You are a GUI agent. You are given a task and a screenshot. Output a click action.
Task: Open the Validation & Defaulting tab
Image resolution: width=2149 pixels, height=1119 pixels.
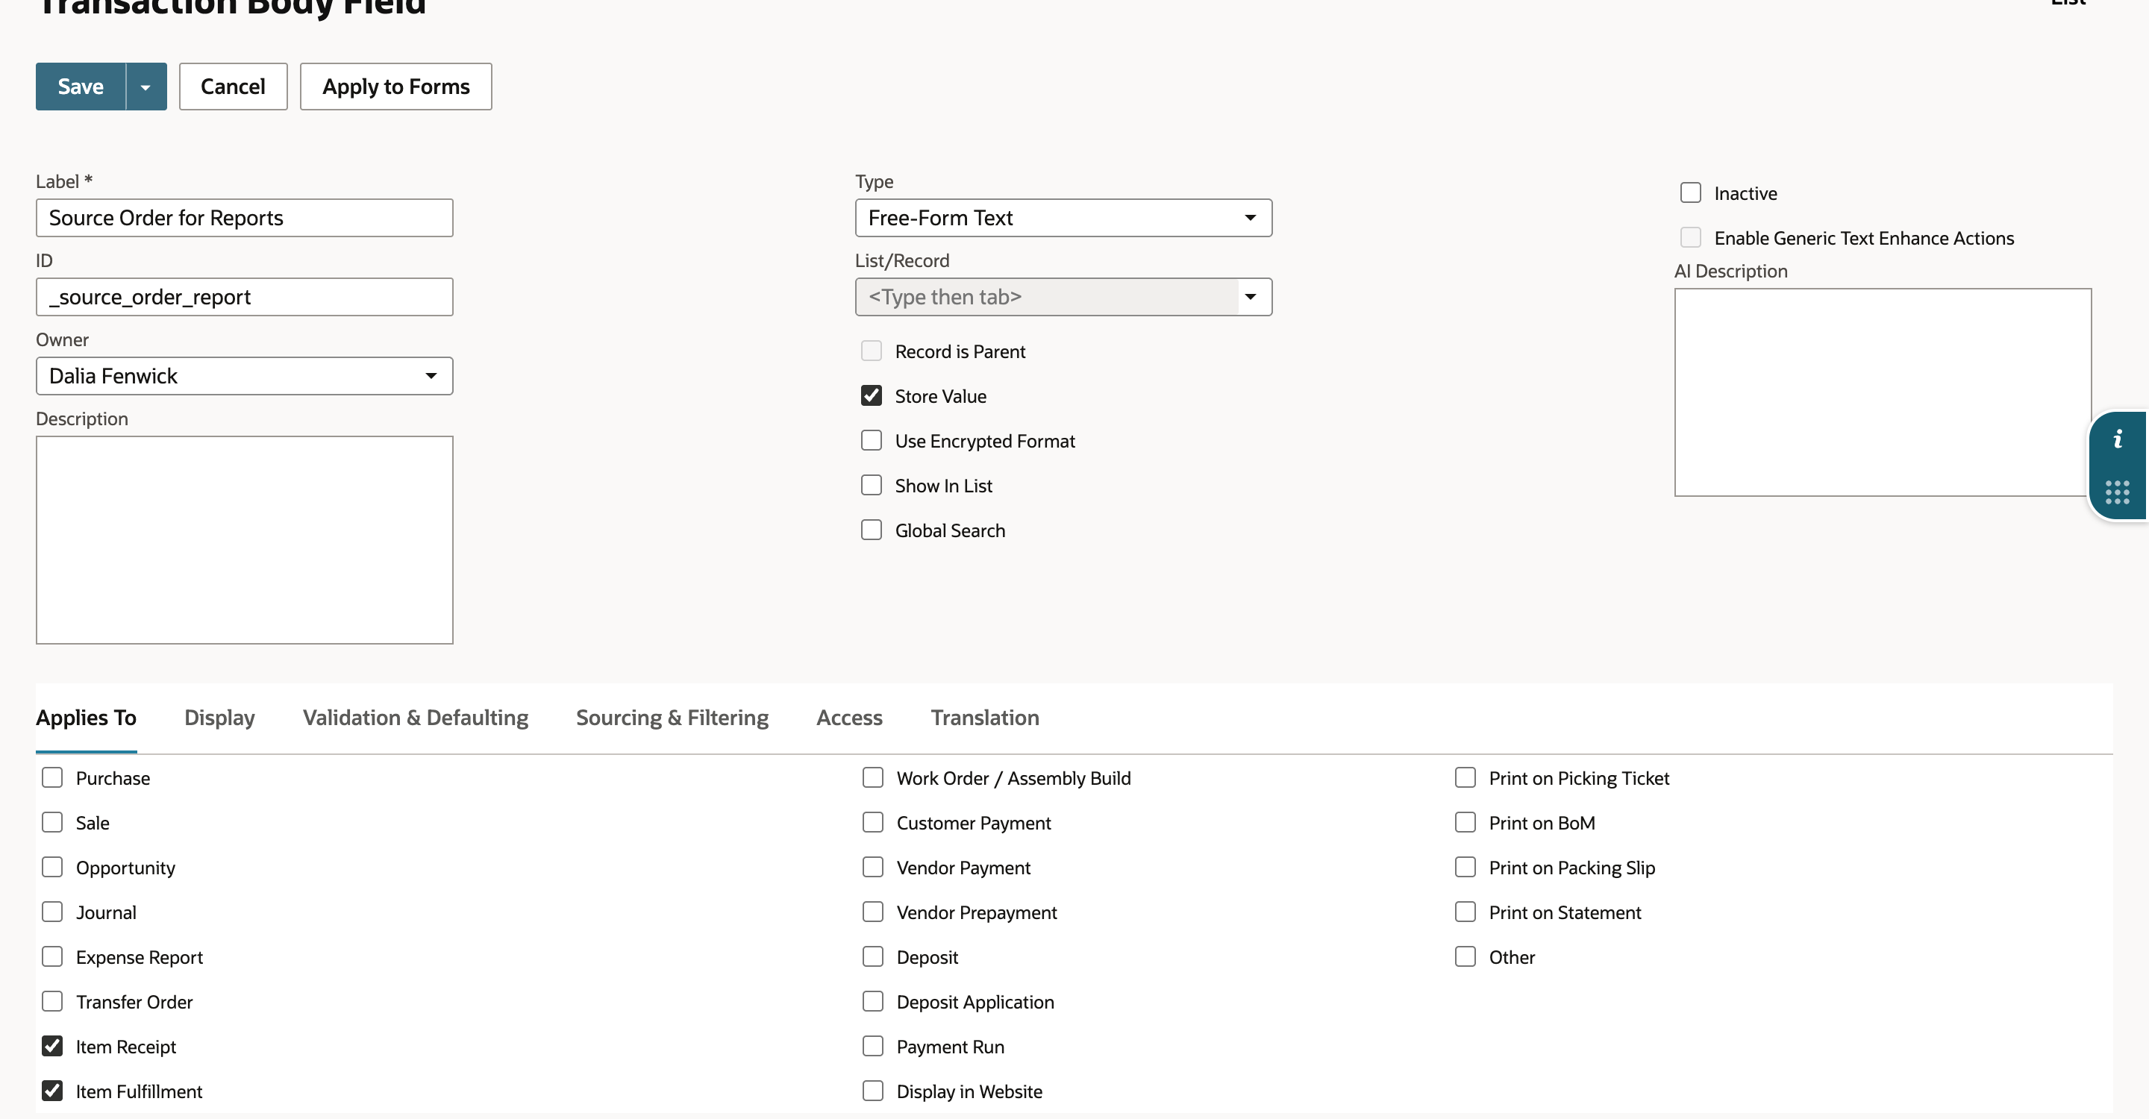pyautogui.click(x=416, y=717)
